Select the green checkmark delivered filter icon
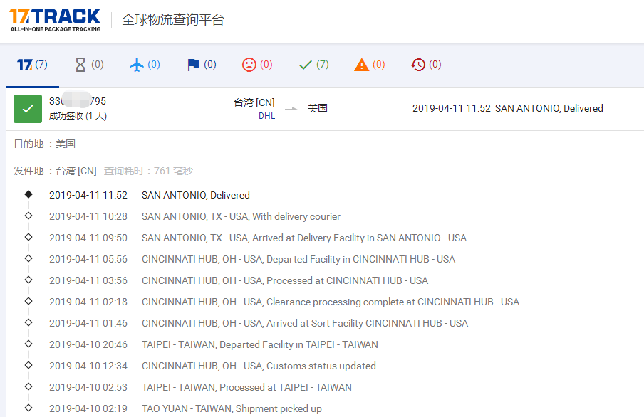This screenshot has height=417, width=644. (x=304, y=64)
